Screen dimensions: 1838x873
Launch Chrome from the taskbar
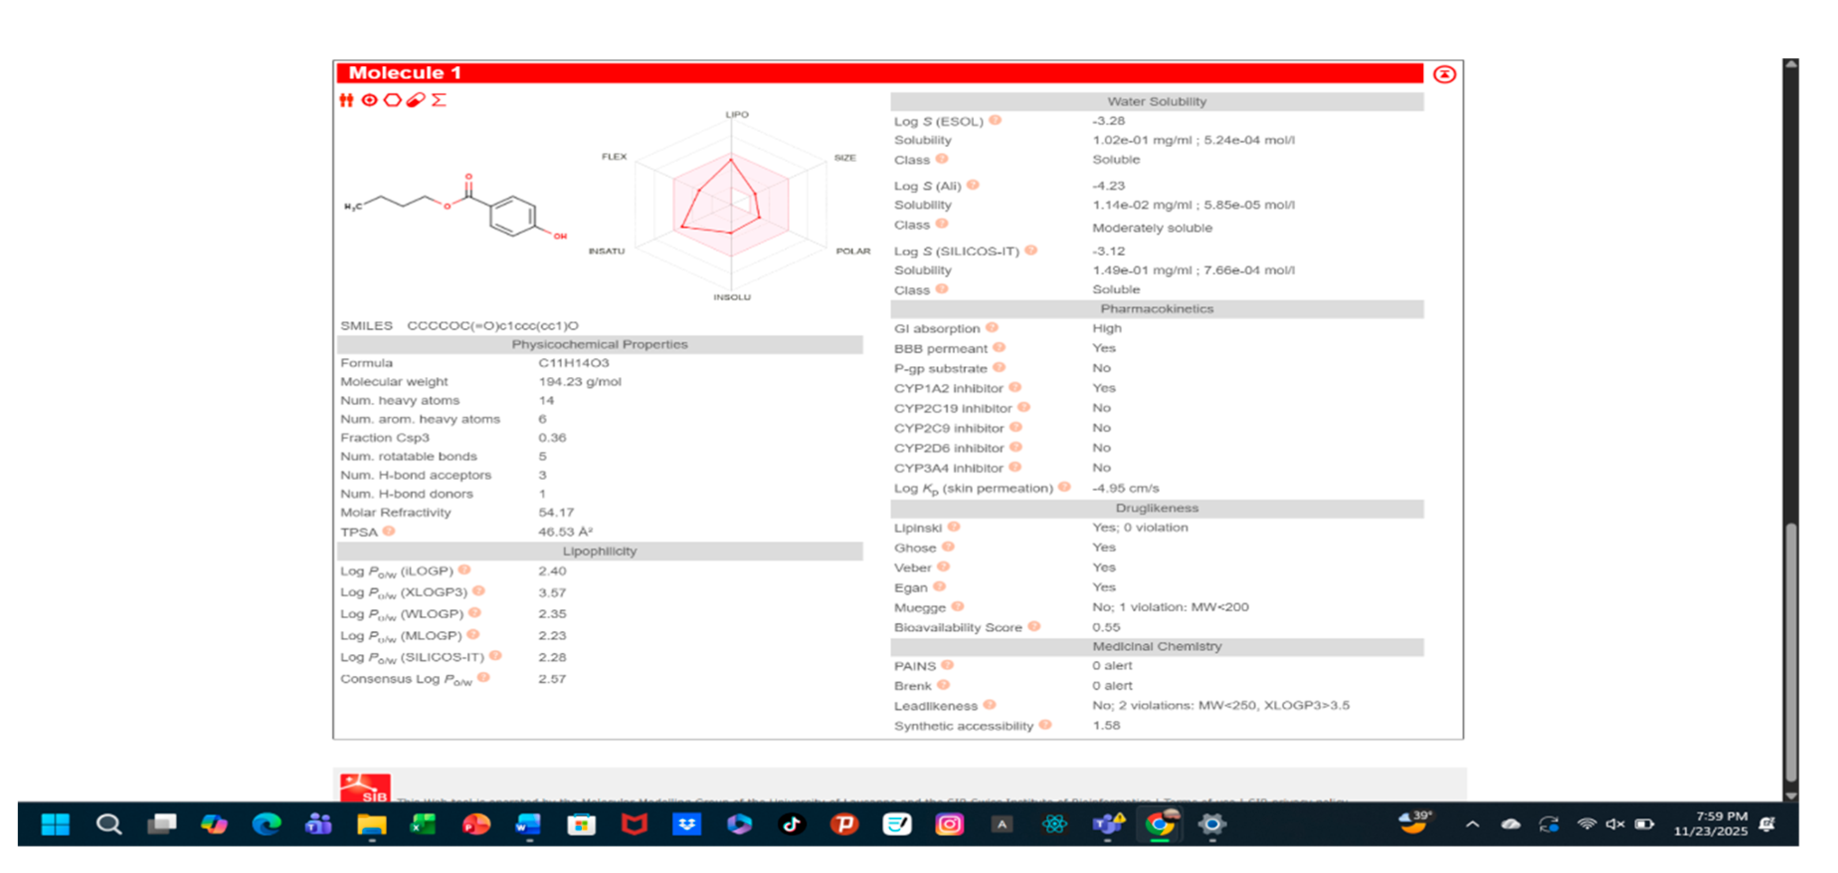pos(1160,824)
